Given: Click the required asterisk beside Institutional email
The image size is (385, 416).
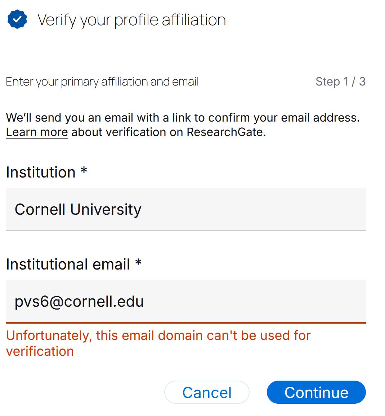Looking at the screenshot, I should point(138,262).
